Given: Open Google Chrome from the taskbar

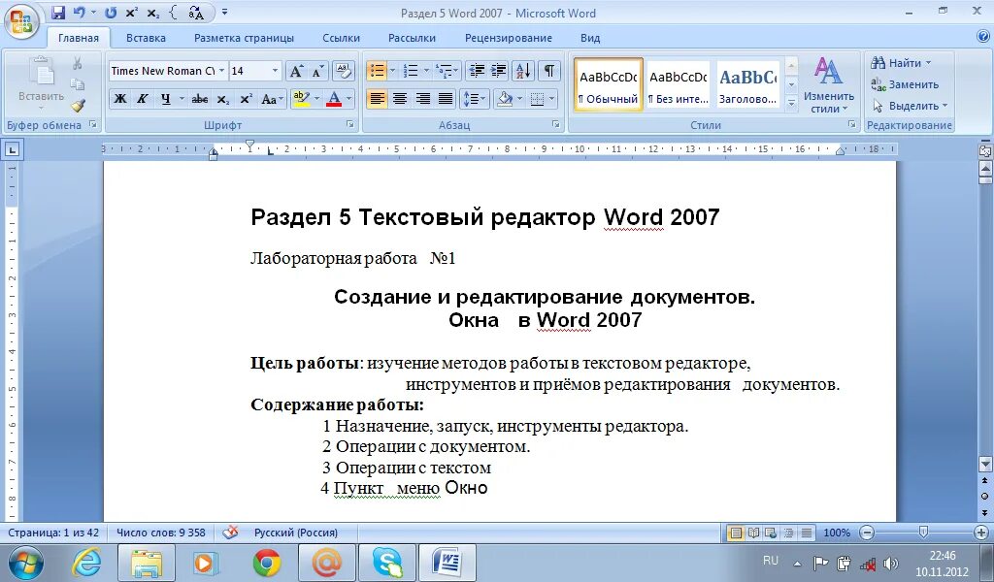Looking at the screenshot, I should (x=266, y=563).
